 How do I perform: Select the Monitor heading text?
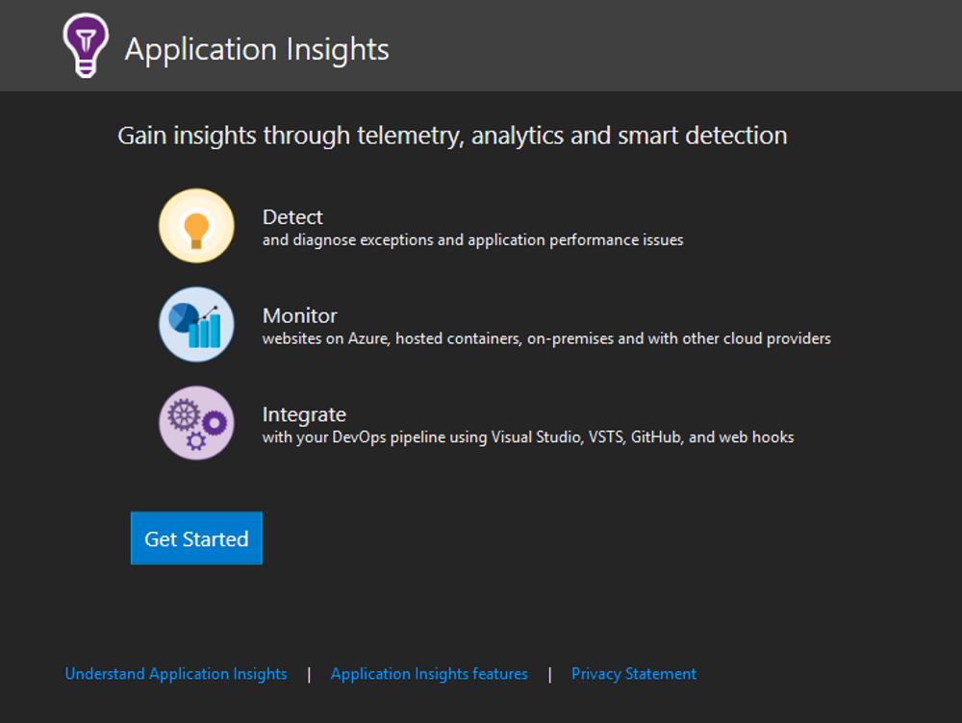click(300, 315)
